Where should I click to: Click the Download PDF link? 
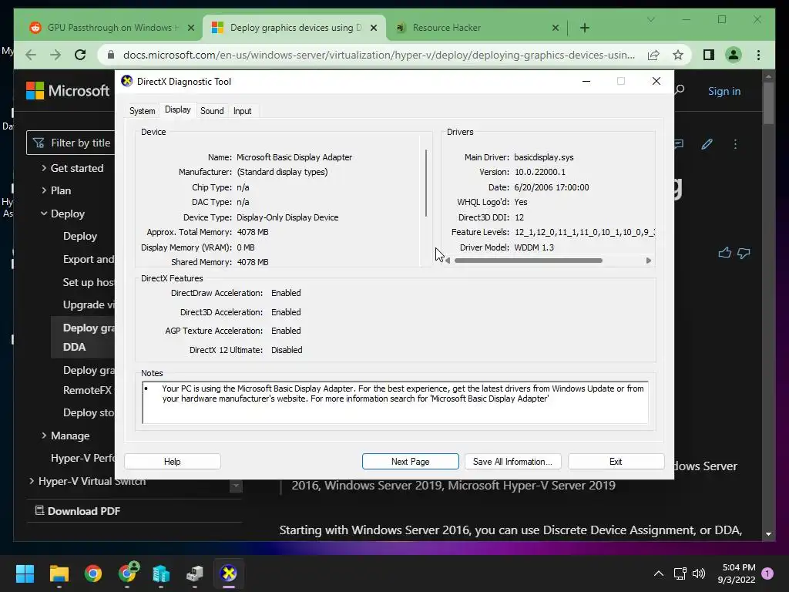coord(78,511)
